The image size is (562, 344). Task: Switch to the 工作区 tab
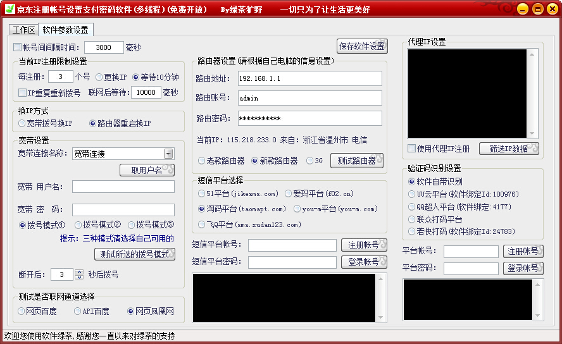tap(23, 30)
